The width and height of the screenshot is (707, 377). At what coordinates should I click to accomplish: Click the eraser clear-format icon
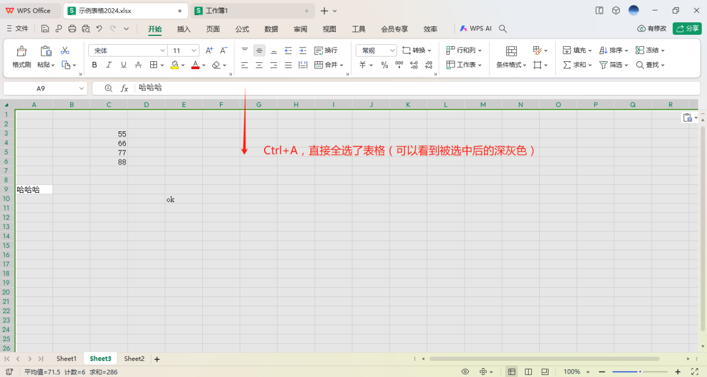tap(216, 65)
